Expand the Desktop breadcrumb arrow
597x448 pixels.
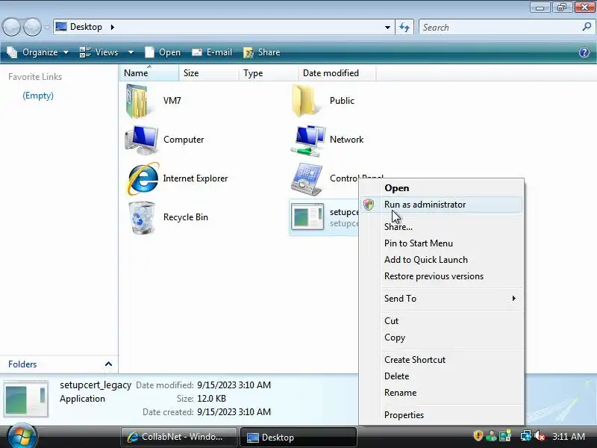(113, 27)
